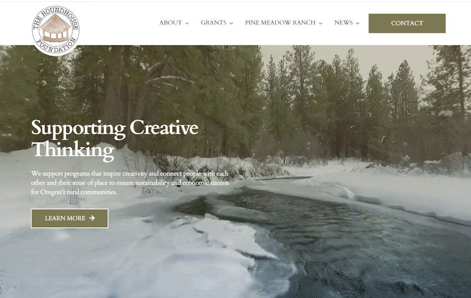Click the Contact button
The width and height of the screenshot is (471, 298).
click(407, 23)
